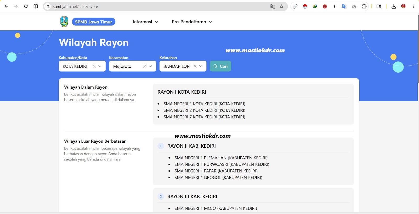Open the Informasi menu
The height and width of the screenshot is (214, 419).
pos(145,22)
